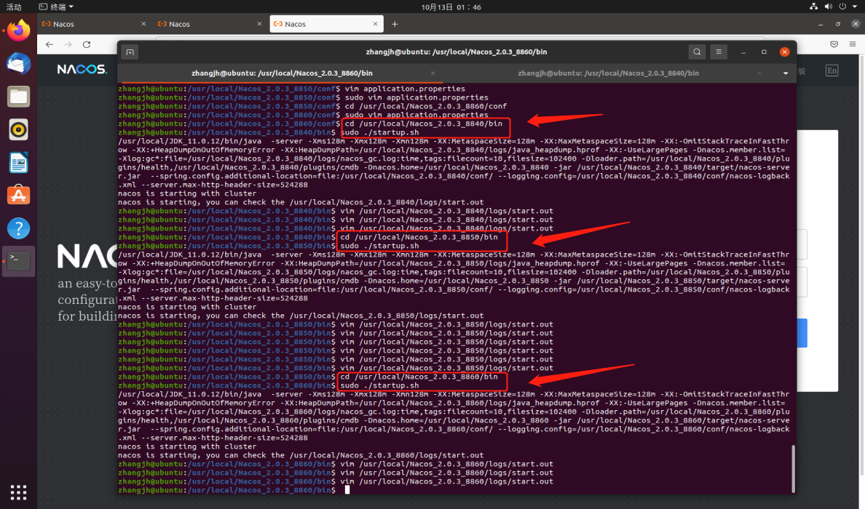Expand the terminal tab list dropdown arrow
The image size is (865, 509).
[786, 73]
